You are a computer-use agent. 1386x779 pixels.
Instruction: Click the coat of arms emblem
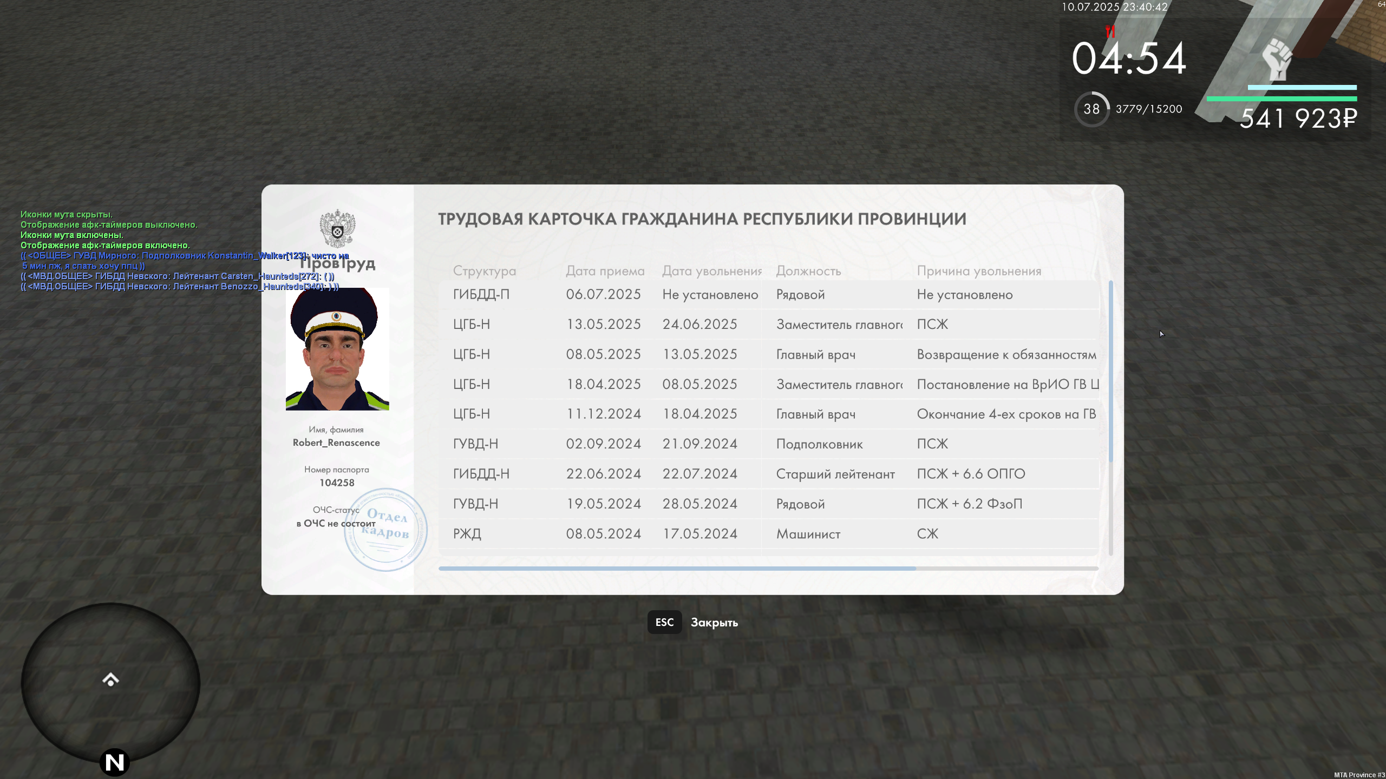click(x=337, y=228)
